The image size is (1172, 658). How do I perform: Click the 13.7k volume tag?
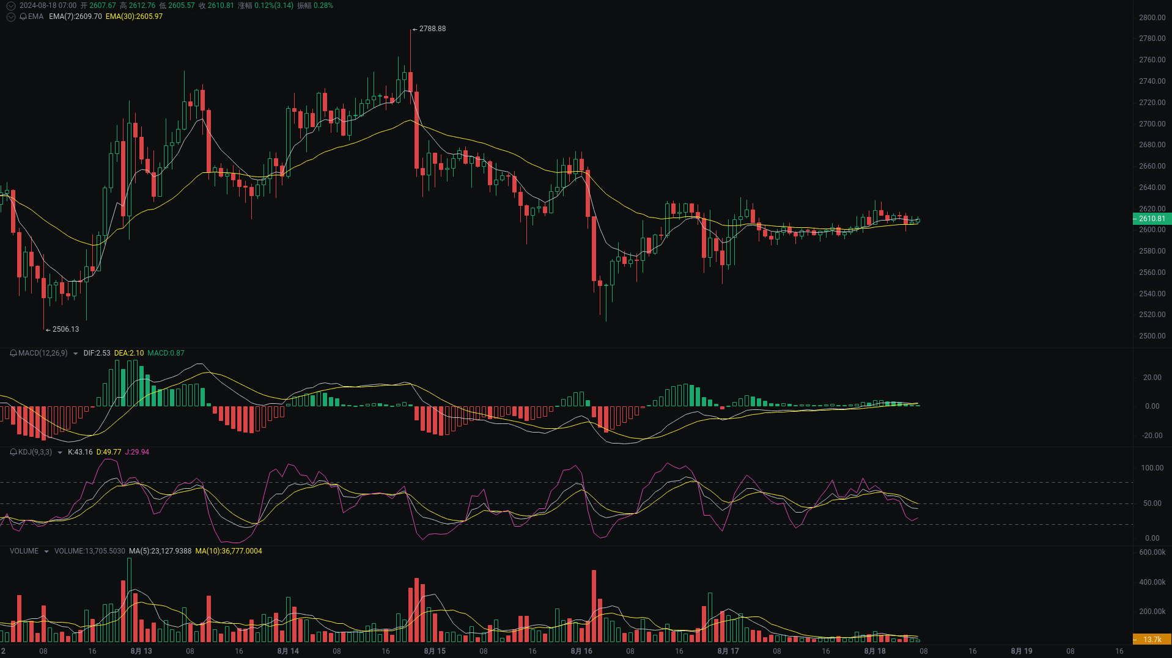tap(1152, 640)
